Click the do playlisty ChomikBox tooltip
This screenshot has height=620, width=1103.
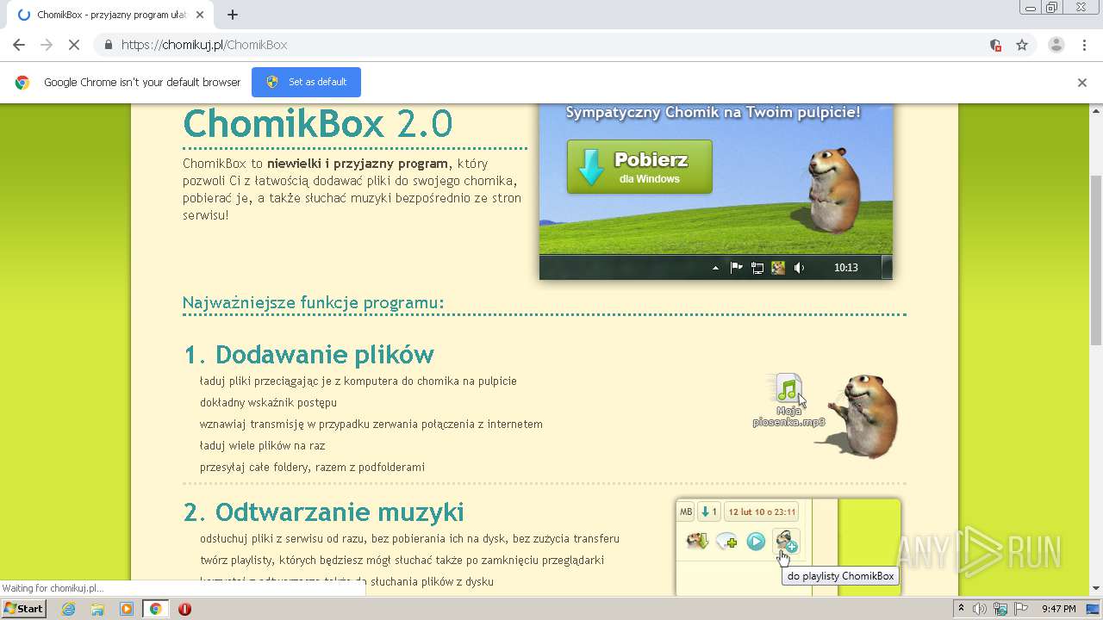point(840,576)
